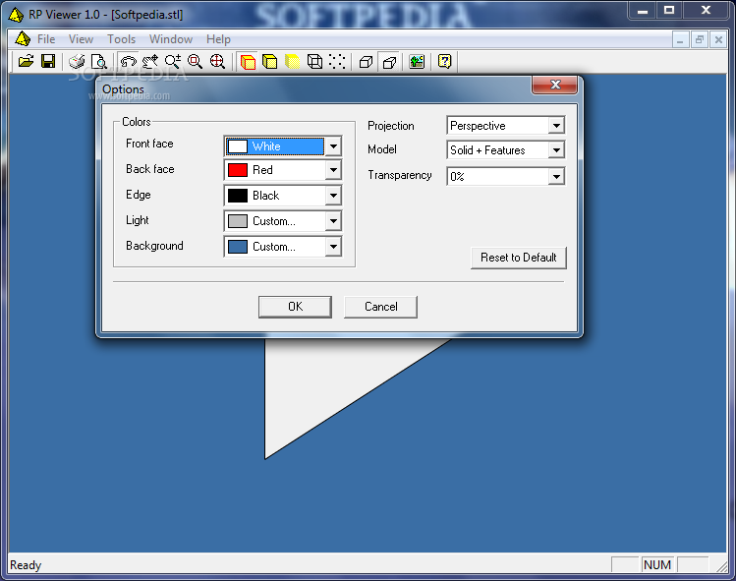Minimize the inner document window
The height and width of the screenshot is (581, 736).
click(681, 40)
